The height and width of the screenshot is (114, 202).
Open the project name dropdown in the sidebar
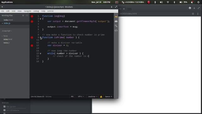point(7,31)
